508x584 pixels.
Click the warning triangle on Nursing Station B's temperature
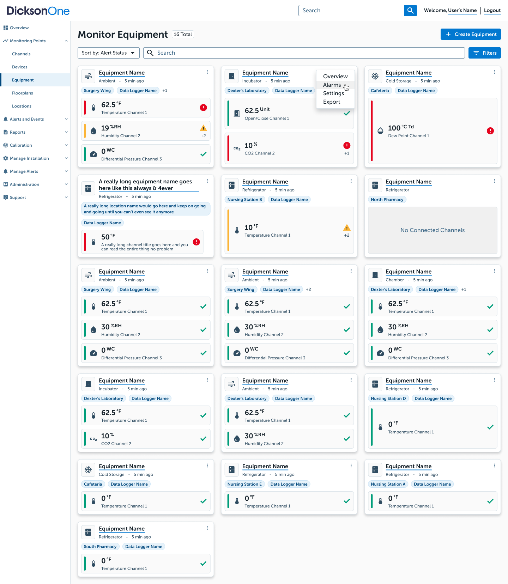click(347, 227)
